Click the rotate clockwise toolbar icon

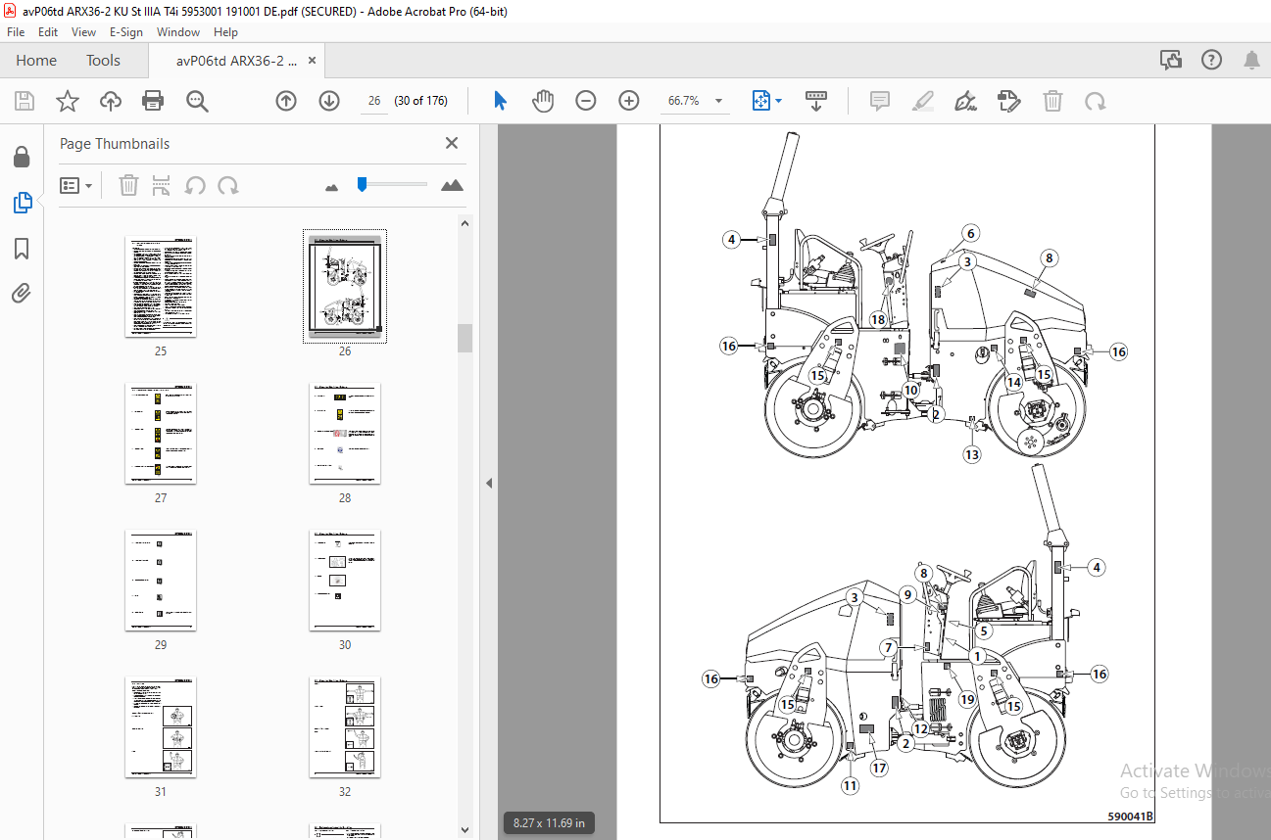[x=1096, y=101]
